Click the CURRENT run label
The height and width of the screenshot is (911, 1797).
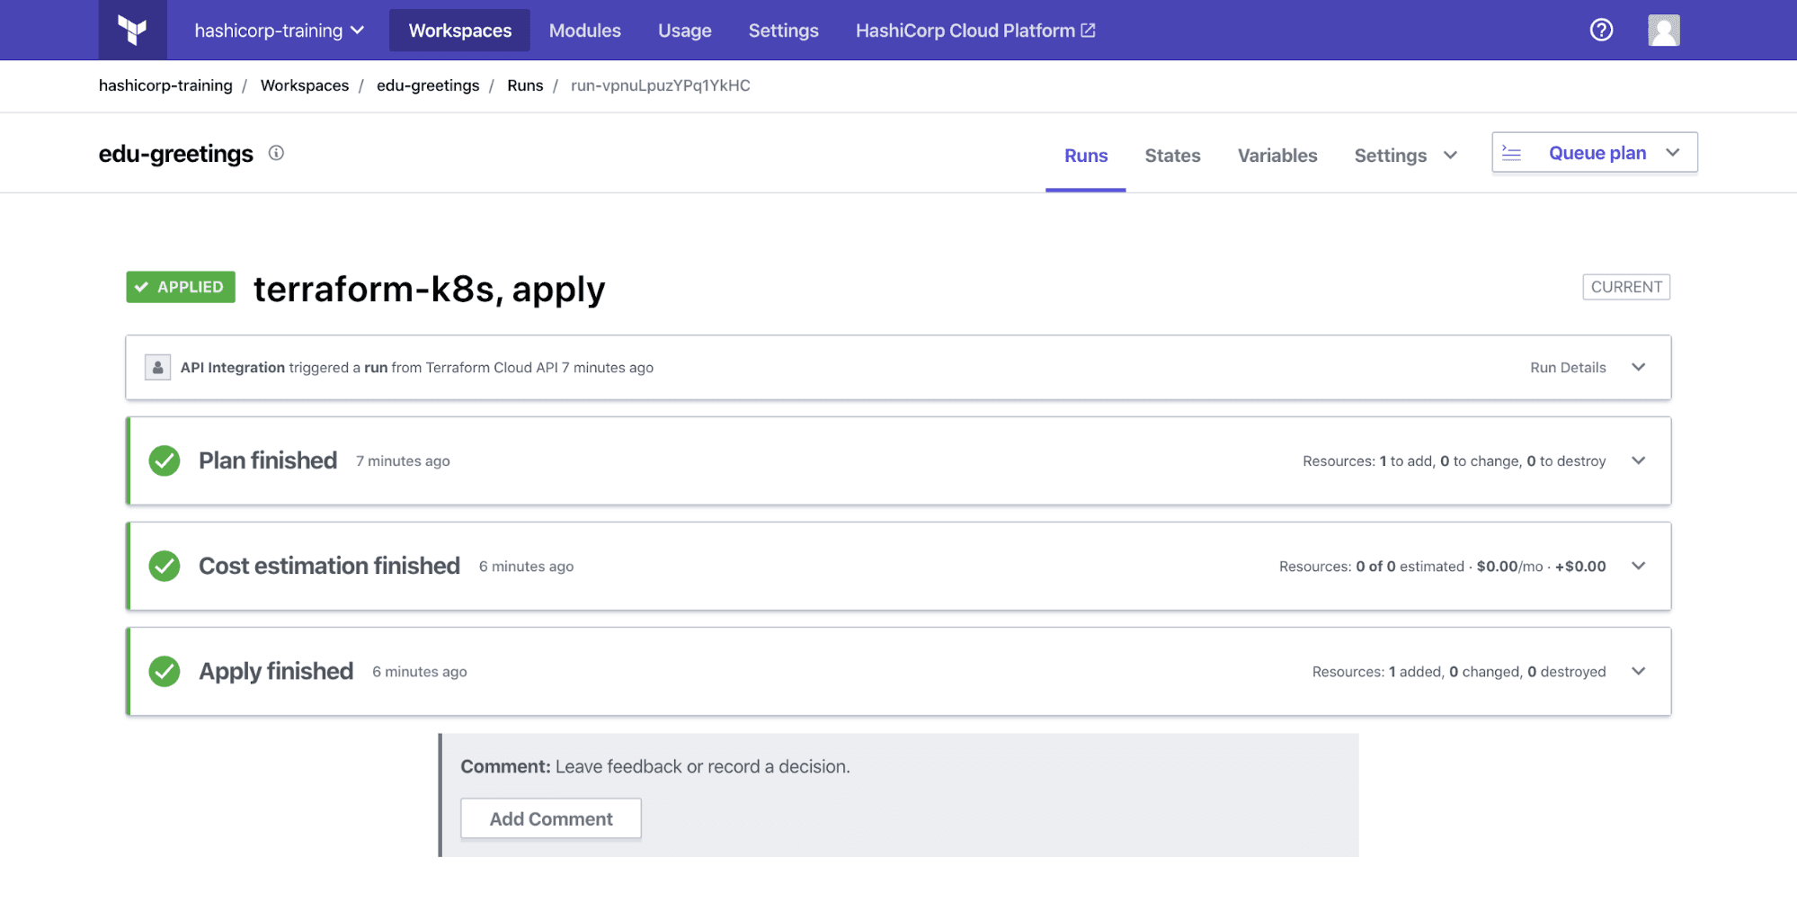pyautogui.click(x=1626, y=287)
